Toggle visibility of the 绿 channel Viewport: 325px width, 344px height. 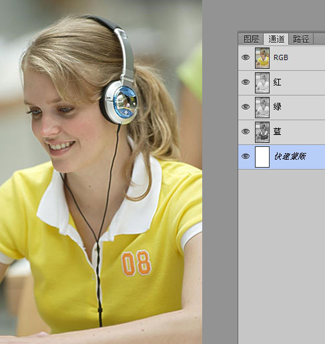click(246, 107)
